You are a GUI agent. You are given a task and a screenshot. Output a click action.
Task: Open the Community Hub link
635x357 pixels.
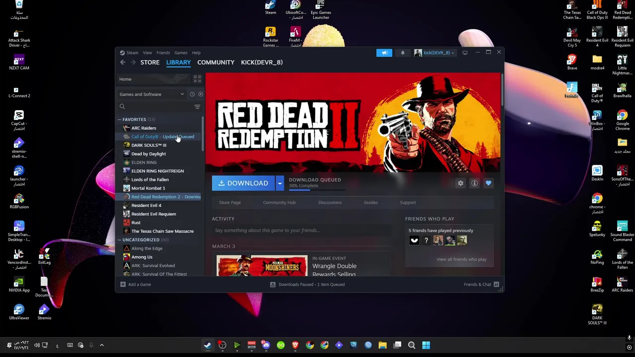point(279,202)
